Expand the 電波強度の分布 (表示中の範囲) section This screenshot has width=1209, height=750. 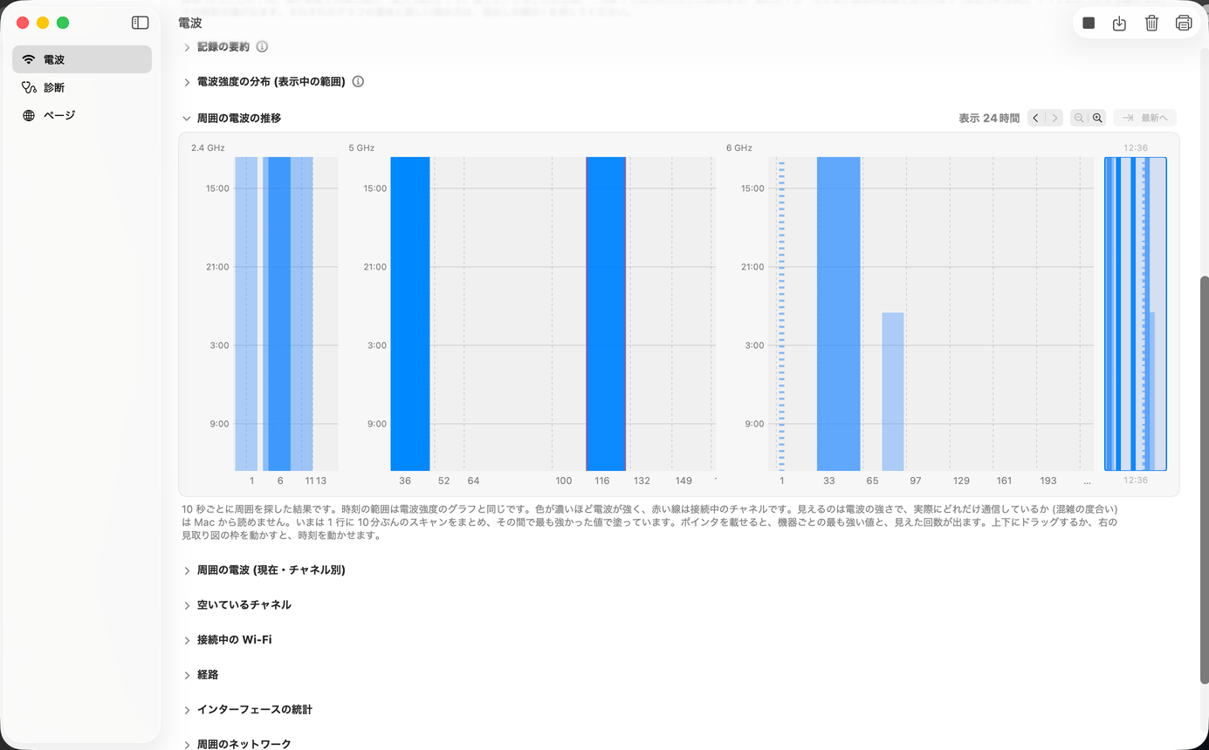coord(187,82)
